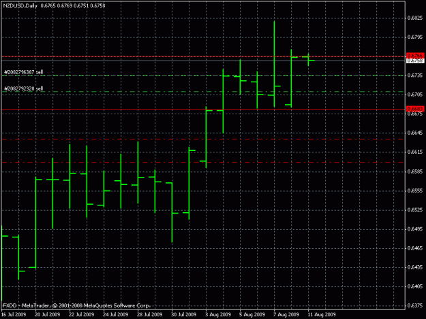Click the tallest price bar above 7 Aug 2009
Image resolution: width=426 pixels, height=319 pixels.
tap(274, 64)
